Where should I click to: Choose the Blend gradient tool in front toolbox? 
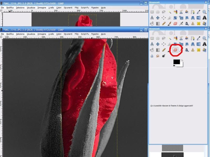[x=158, y=50]
